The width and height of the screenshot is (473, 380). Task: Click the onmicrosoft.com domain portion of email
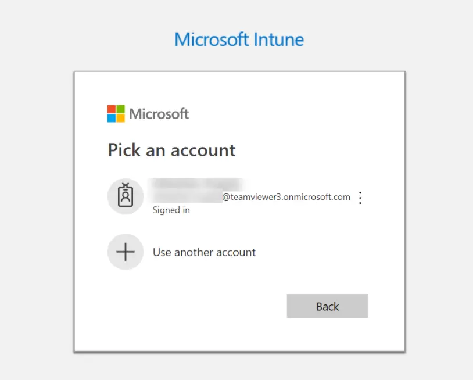click(x=317, y=197)
